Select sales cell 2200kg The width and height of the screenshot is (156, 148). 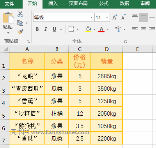point(107,138)
